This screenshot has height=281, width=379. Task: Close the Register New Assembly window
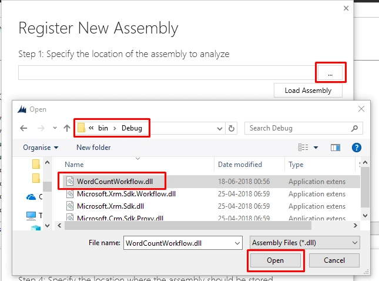tap(346, 8)
